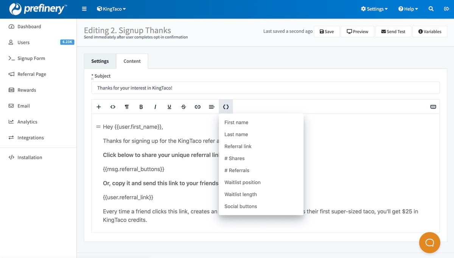The image size is (454, 258).
Task: Click the {{user.referral_link}} text
Action: pos(128,198)
